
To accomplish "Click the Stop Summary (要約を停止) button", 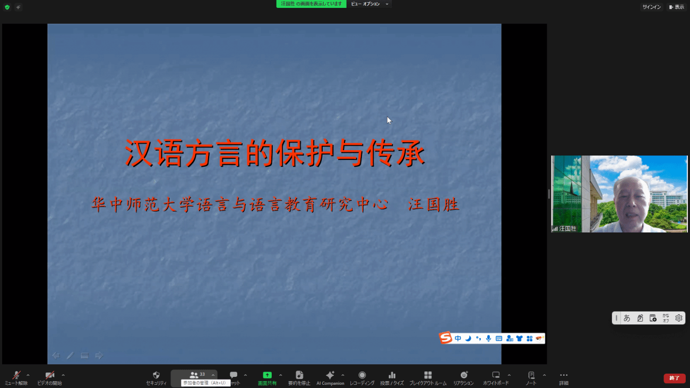I will click(x=299, y=377).
